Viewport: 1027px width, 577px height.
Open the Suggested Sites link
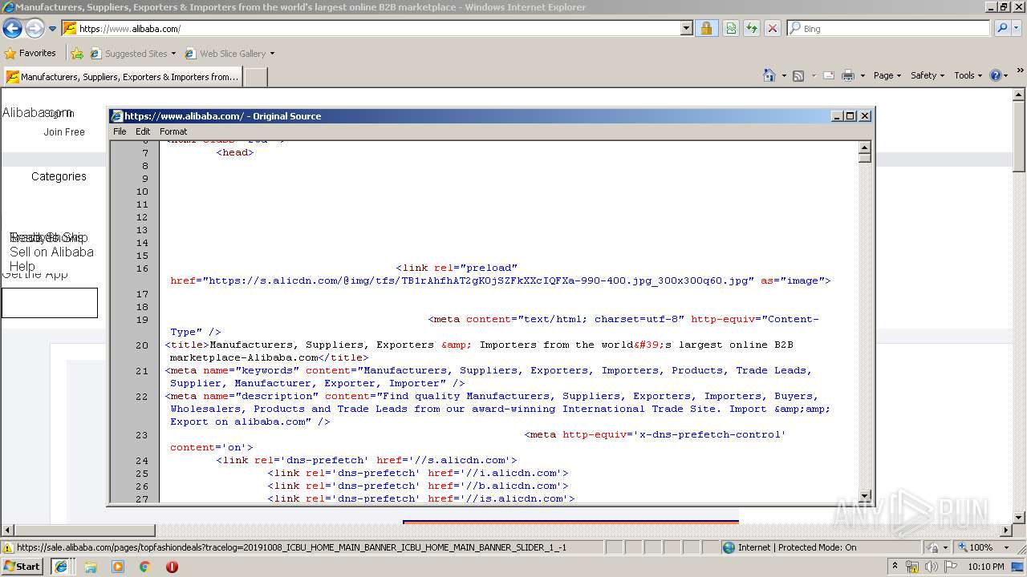(132, 54)
